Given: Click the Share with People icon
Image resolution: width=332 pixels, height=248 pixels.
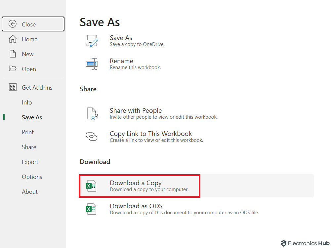Looking at the screenshot, I should pyautogui.click(x=92, y=113).
